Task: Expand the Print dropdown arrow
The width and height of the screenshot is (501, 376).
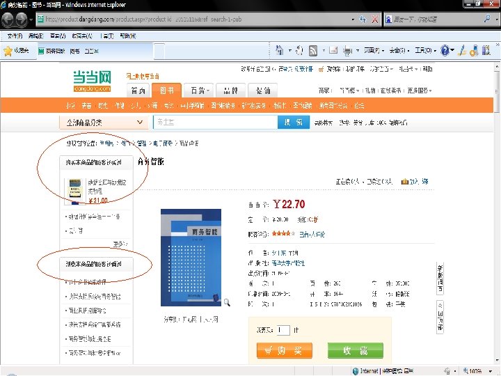Action: tap(358, 51)
